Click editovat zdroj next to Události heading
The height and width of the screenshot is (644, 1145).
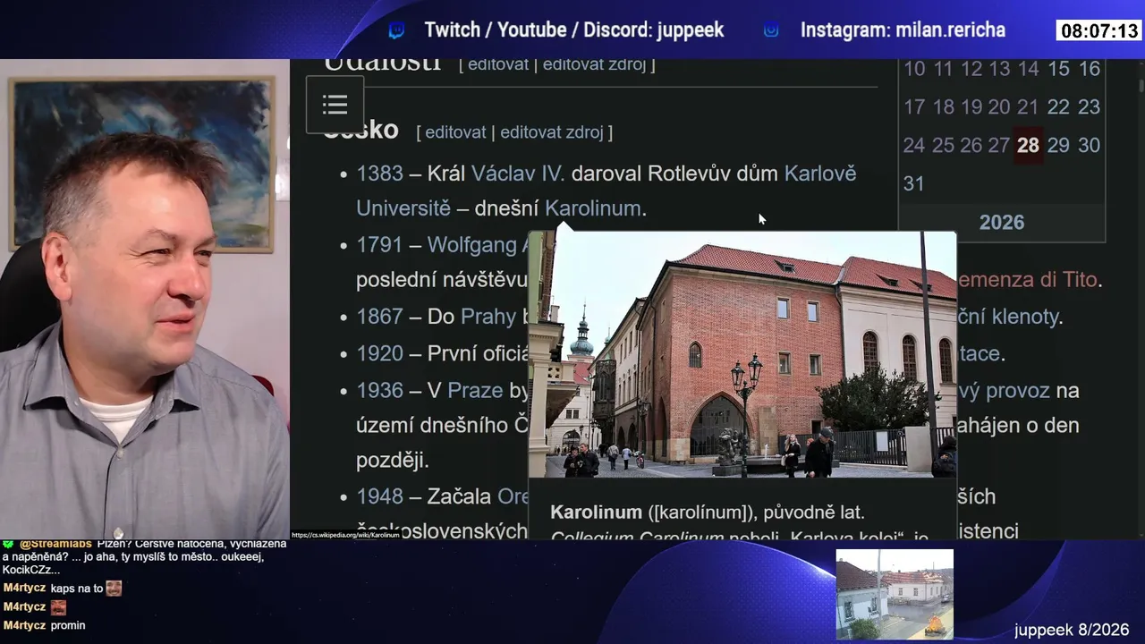[595, 64]
